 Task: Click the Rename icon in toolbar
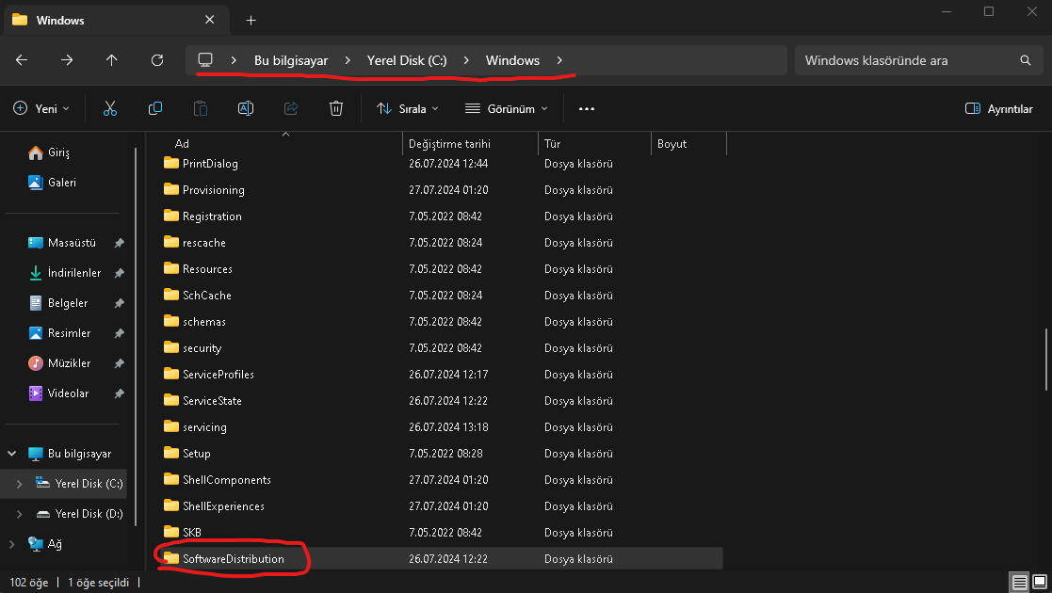click(246, 108)
